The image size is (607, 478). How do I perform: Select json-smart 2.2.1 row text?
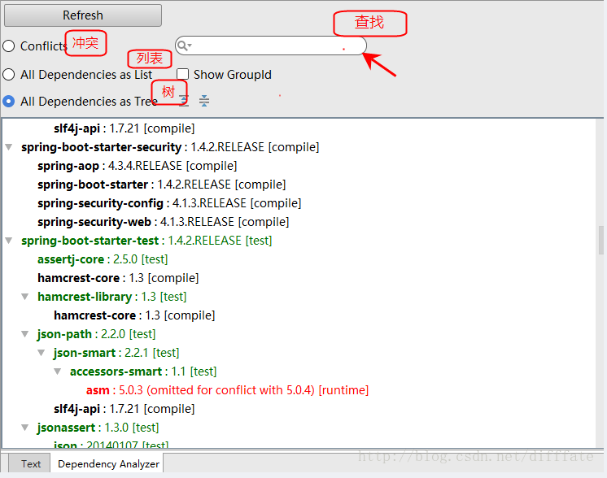pos(116,353)
